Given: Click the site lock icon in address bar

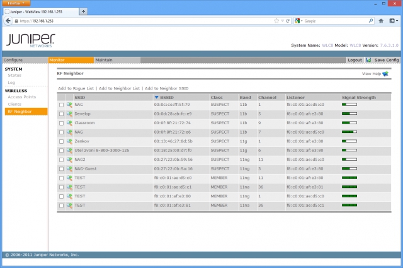Looking at the screenshot, I should (16, 21).
